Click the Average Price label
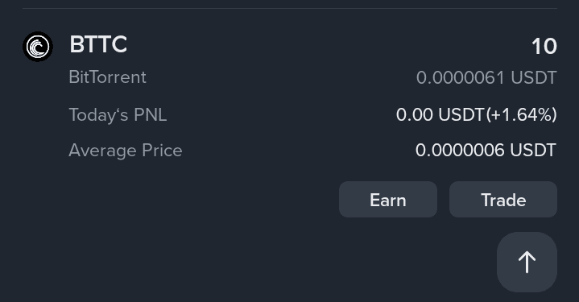This screenshot has width=579, height=302. click(126, 151)
